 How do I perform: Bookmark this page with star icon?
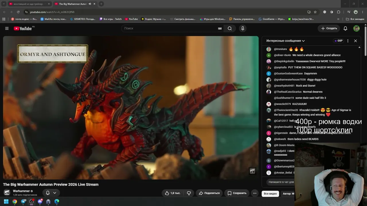coord(315,12)
